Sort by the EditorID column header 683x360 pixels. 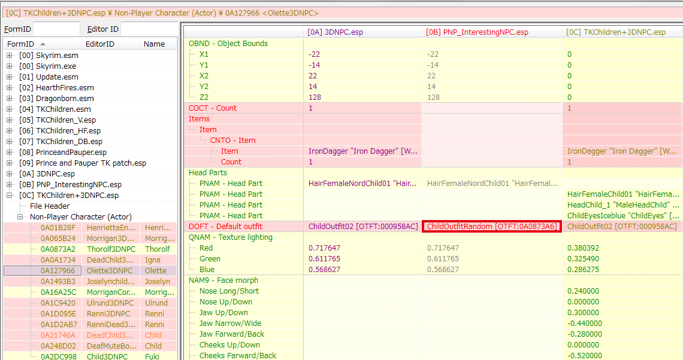[x=111, y=44]
